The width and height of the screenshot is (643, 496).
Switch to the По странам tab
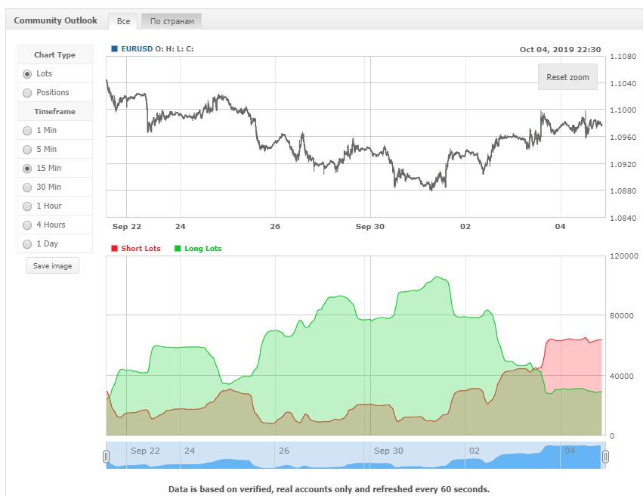click(x=172, y=21)
